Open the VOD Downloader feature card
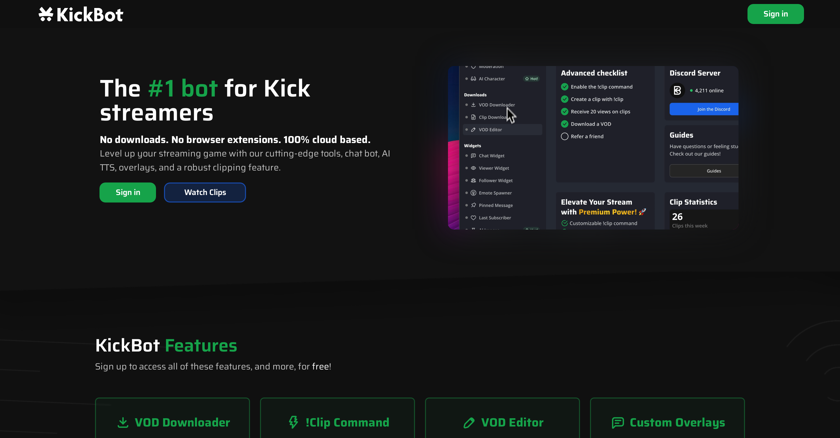840x438 pixels. pyautogui.click(x=172, y=422)
